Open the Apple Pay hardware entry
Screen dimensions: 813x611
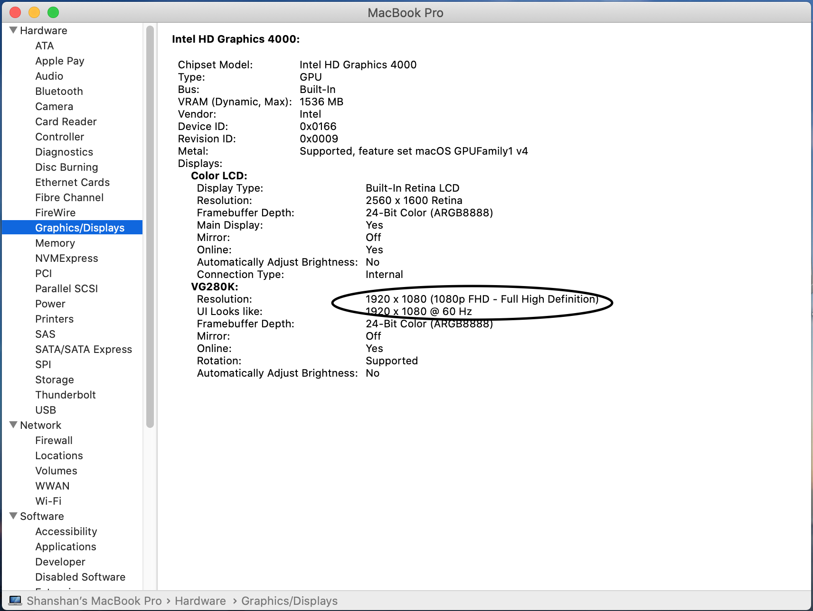click(x=60, y=61)
